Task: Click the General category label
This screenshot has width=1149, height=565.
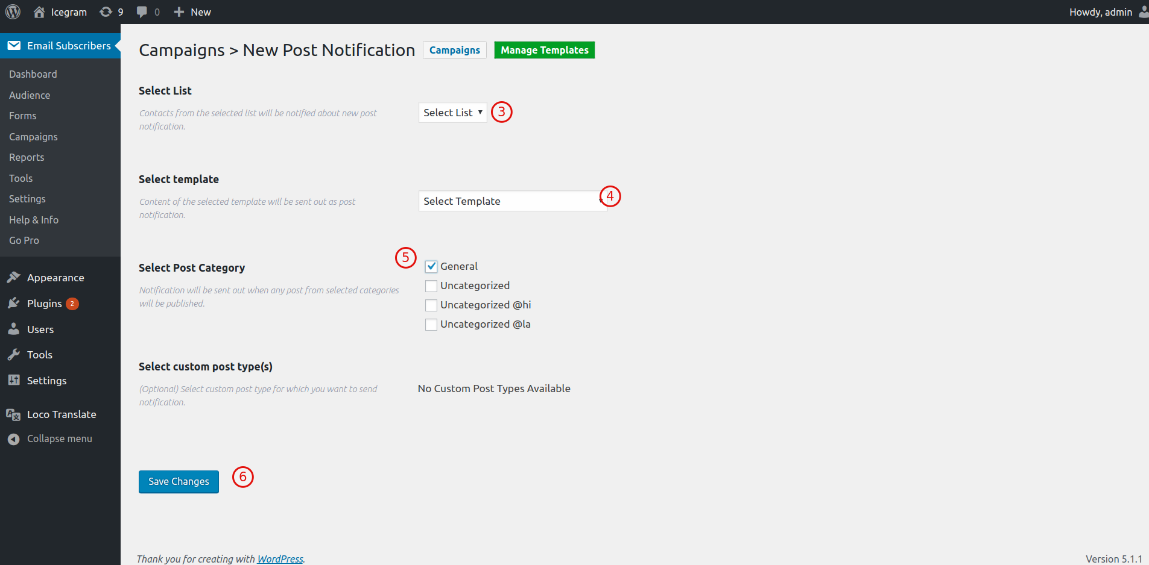Action: (459, 266)
